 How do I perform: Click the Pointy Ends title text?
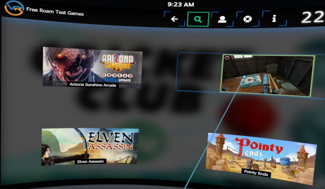[x=256, y=173]
